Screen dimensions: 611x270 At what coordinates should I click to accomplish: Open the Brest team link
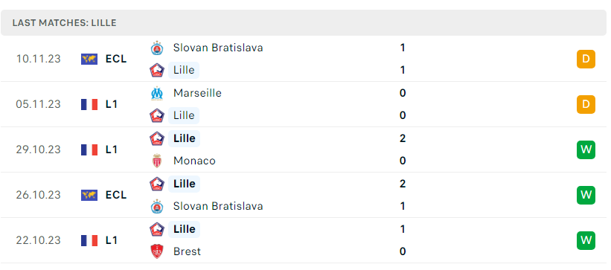coord(187,251)
